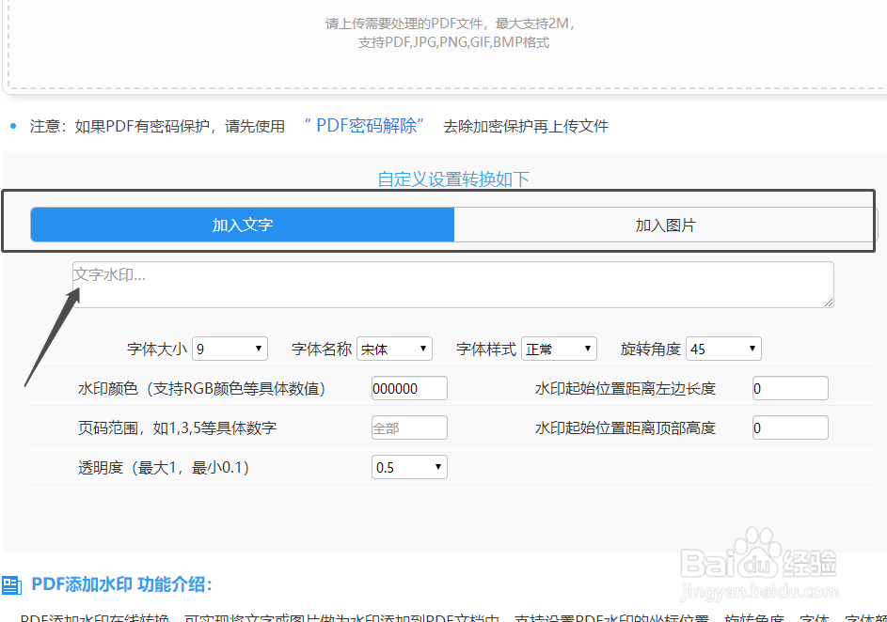
Task: Switch to the 加入图片 tab
Action: click(x=663, y=225)
